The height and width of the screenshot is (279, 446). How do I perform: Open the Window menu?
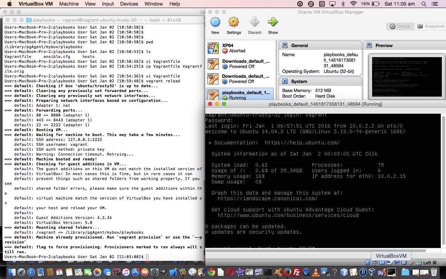point(153,4)
